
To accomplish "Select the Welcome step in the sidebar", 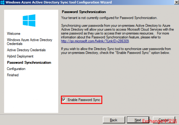I will tap(14, 34).
